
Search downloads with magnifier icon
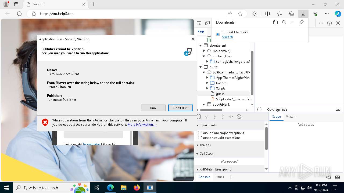(x=284, y=22)
